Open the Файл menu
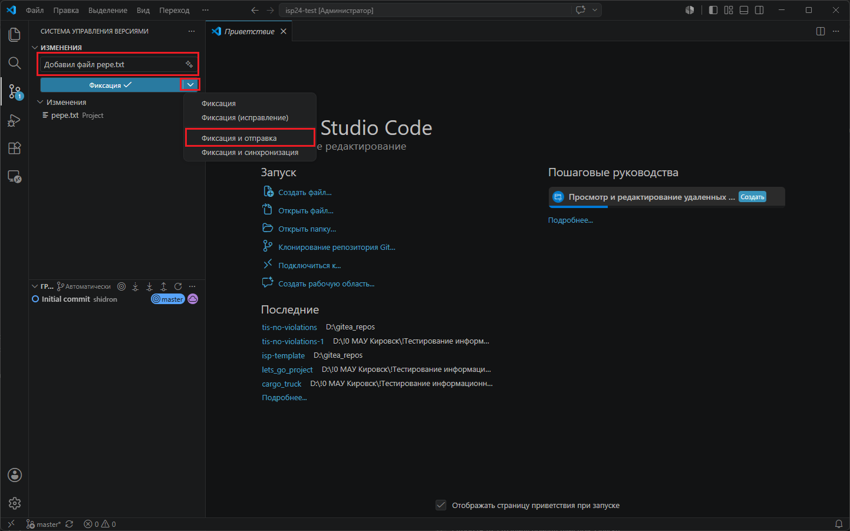This screenshot has width=850, height=531. (35, 10)
